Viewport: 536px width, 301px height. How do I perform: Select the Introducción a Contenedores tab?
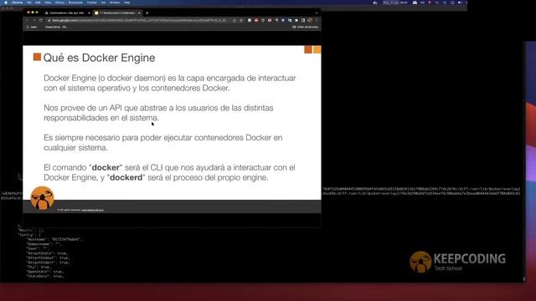point(117,13)
